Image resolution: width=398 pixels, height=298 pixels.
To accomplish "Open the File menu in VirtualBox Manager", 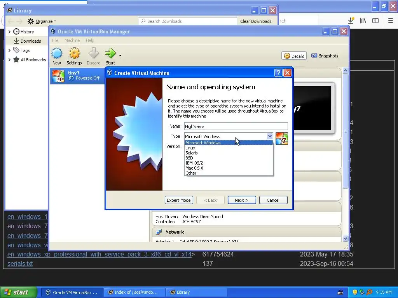I will click(x=55, y=40).
